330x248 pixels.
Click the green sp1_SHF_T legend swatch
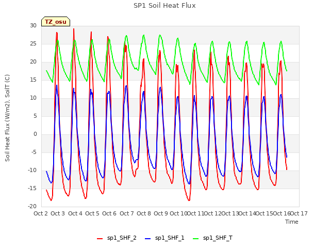click(196, 239)
